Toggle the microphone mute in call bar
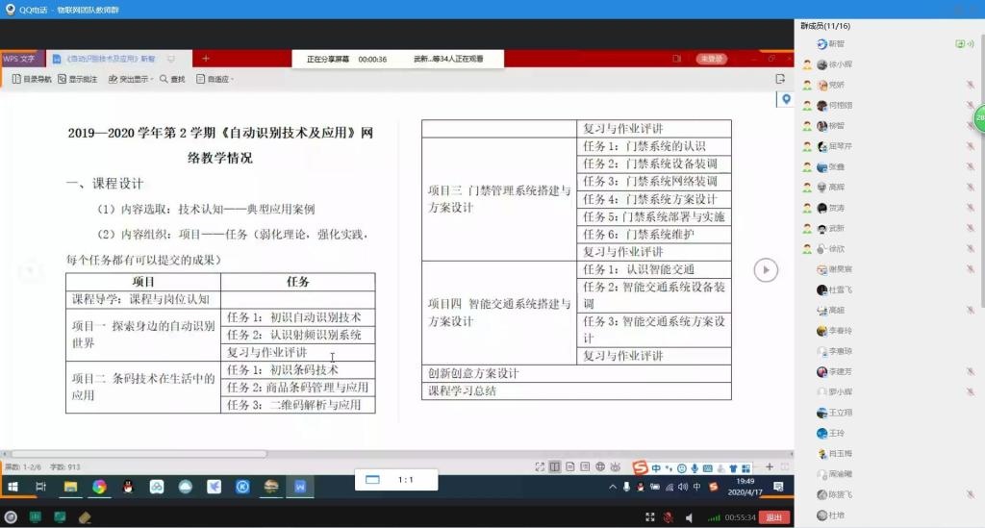Screen dimensions: 985x528 pyautogui.click(x=667, y=517)
